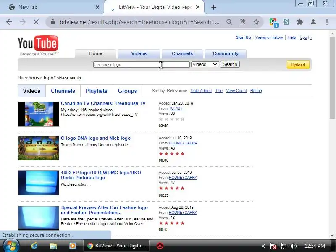Image resolution: width=336 pixels, height=252 pixels.
Task: Open the volume speaker tray icon
Action: 293,246
